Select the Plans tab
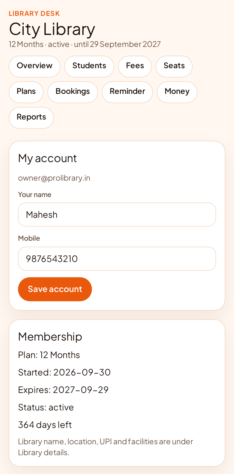Viewport: 234px width, 474px height. (26, 92)
